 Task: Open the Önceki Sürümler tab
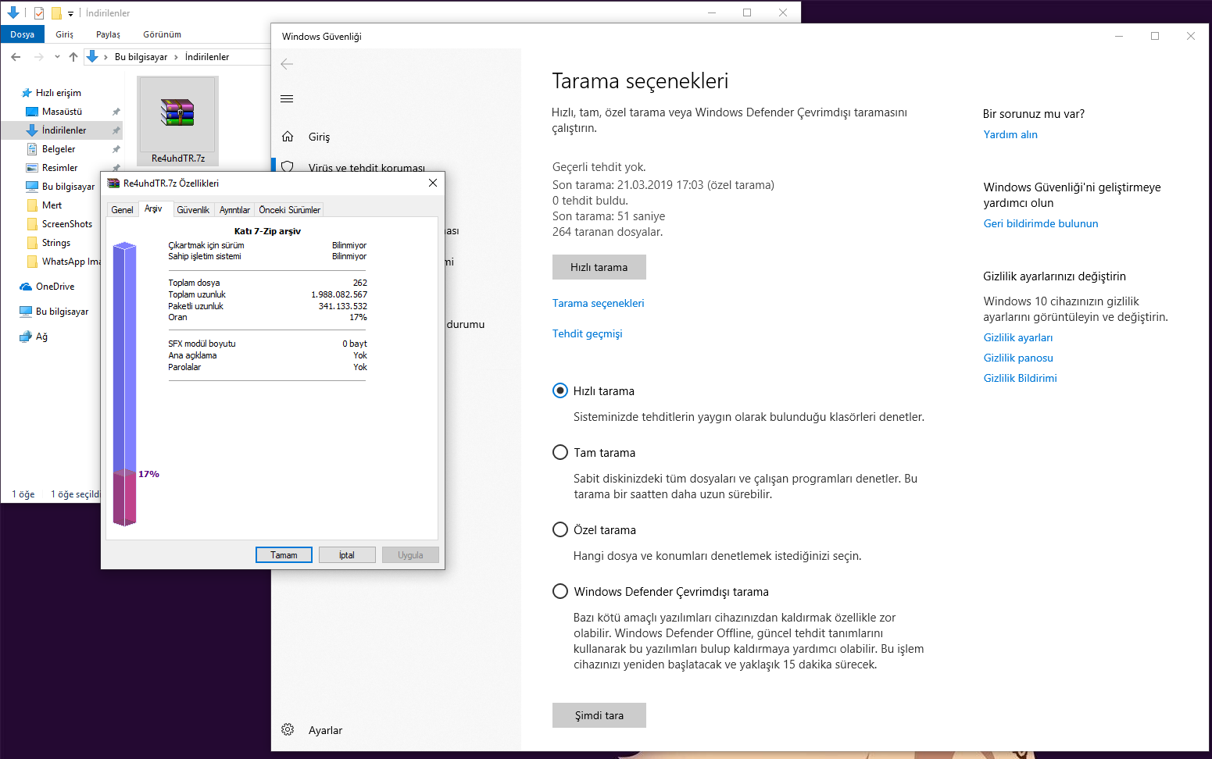click(289, 210)
